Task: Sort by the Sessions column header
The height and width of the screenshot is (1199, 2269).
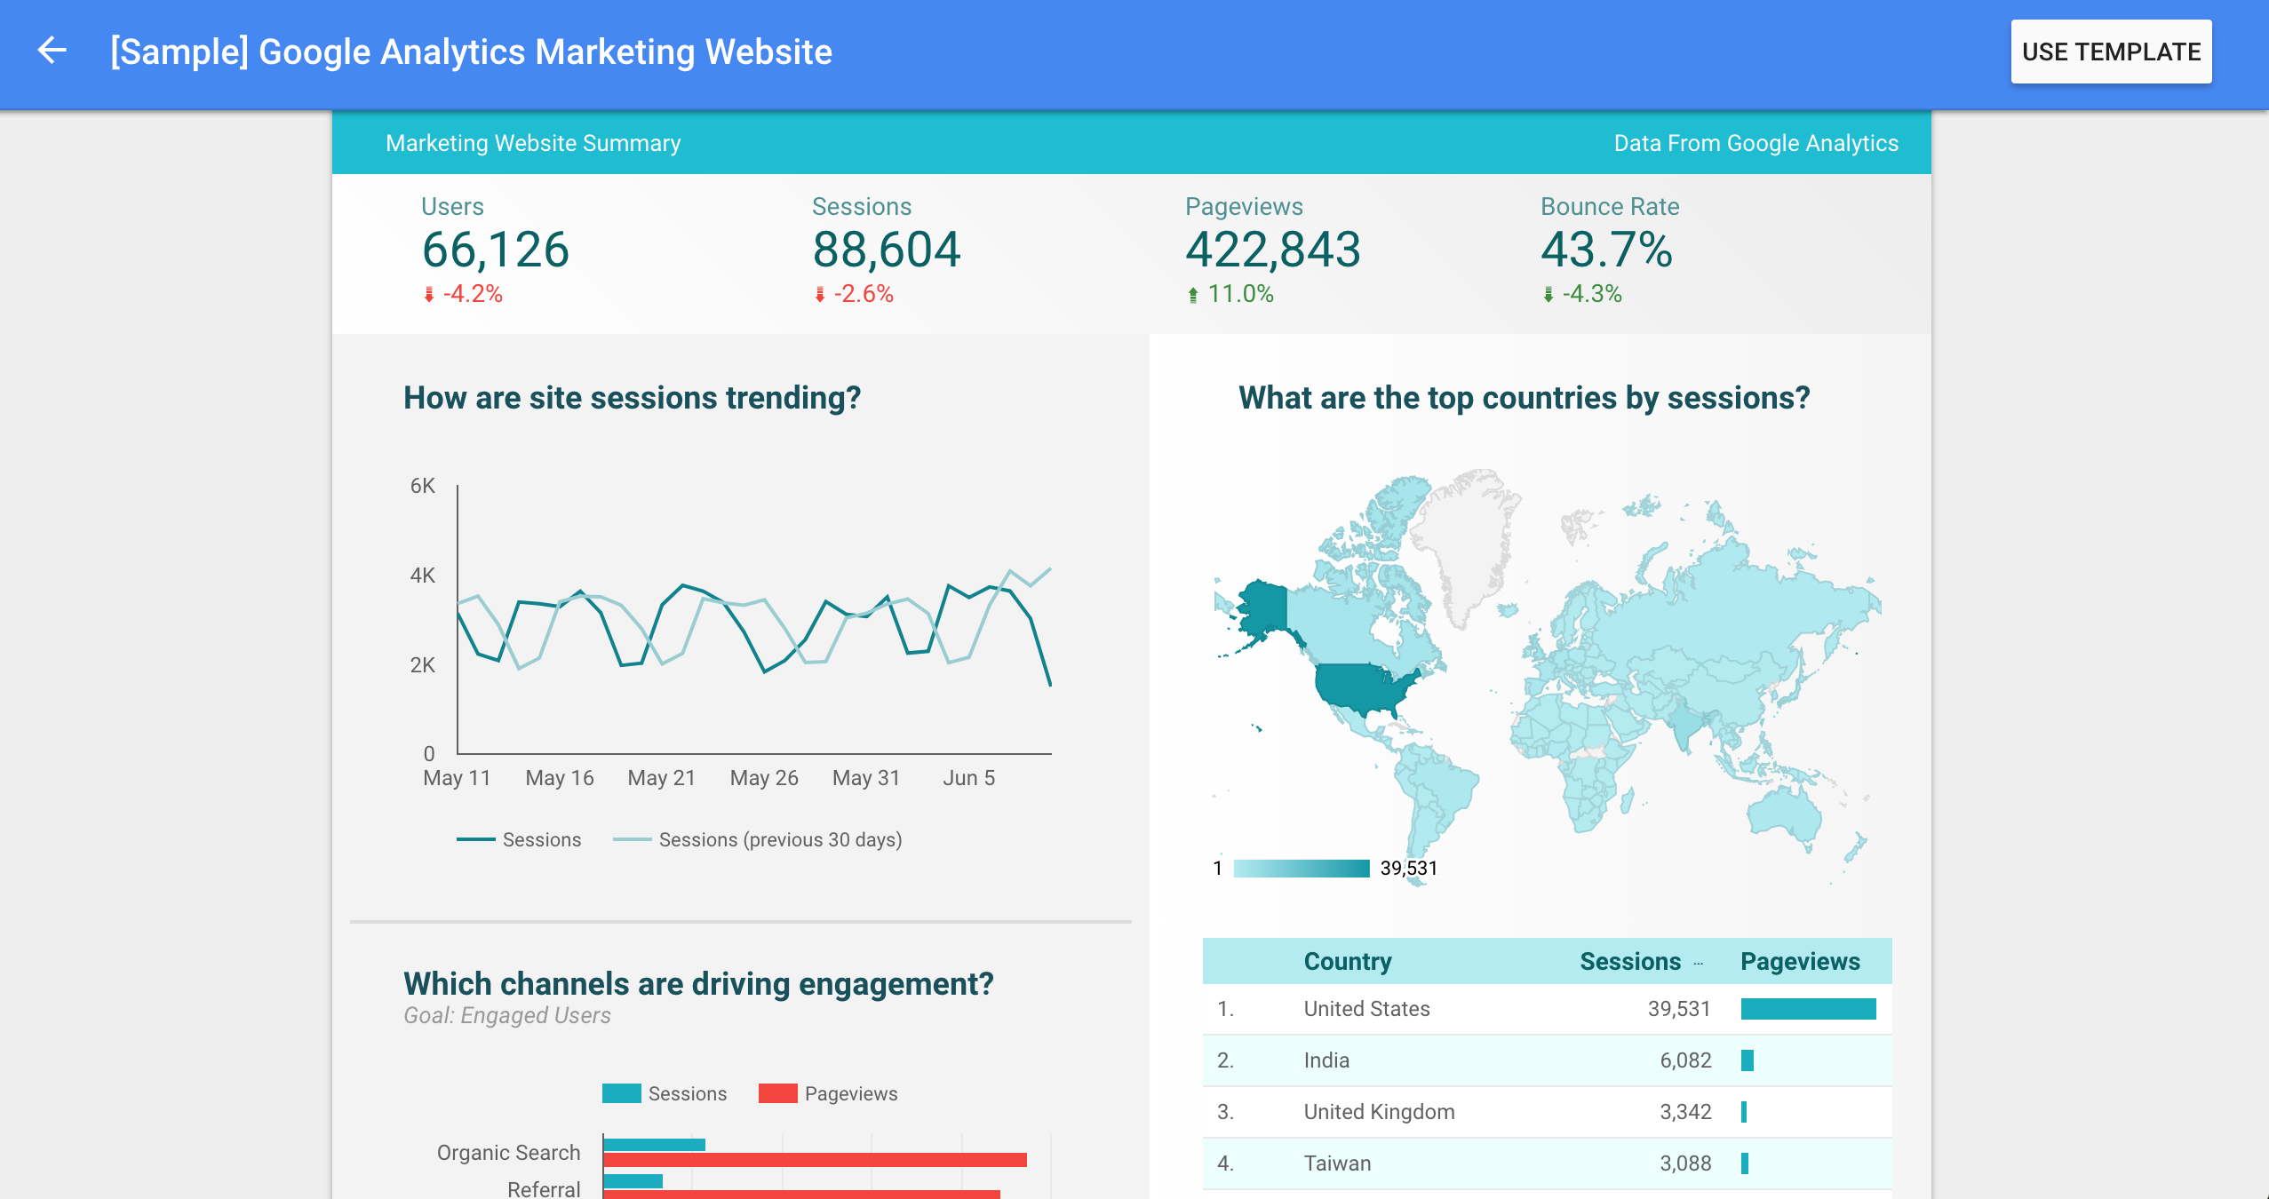Action: pos(1629,961)
